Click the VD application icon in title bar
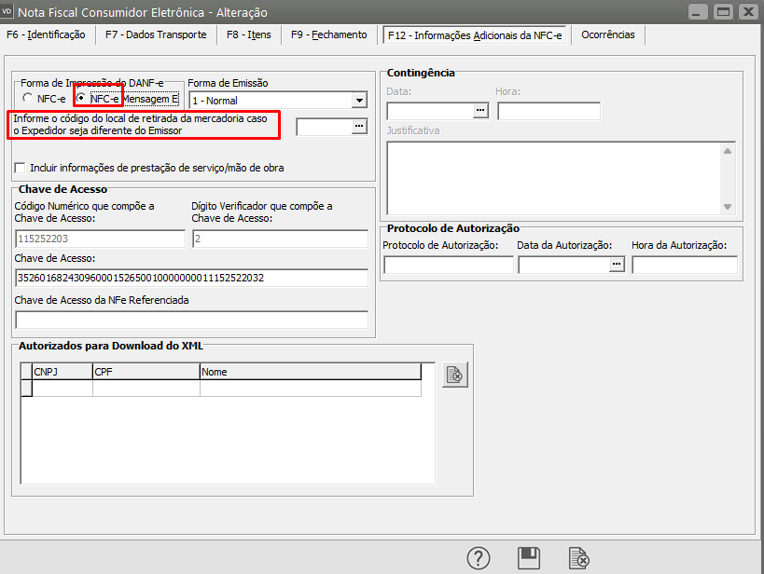This screenshot has width=764, height=574. 9,12
